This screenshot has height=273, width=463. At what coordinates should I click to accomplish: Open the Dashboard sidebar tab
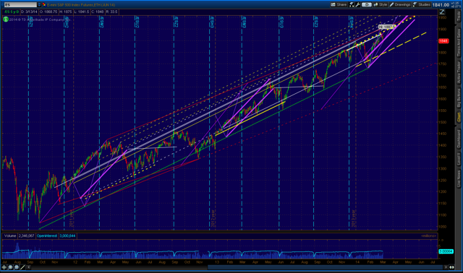click(x=459, y=139)
